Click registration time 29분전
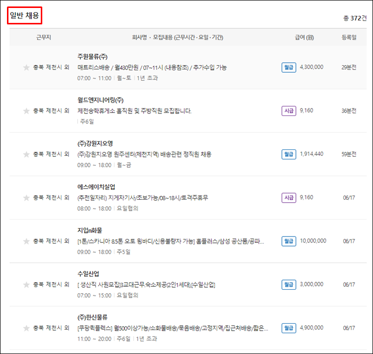Image resolution: width=373 pixels, height=354 pixels. pyautogui.click(x=349, y=67)
